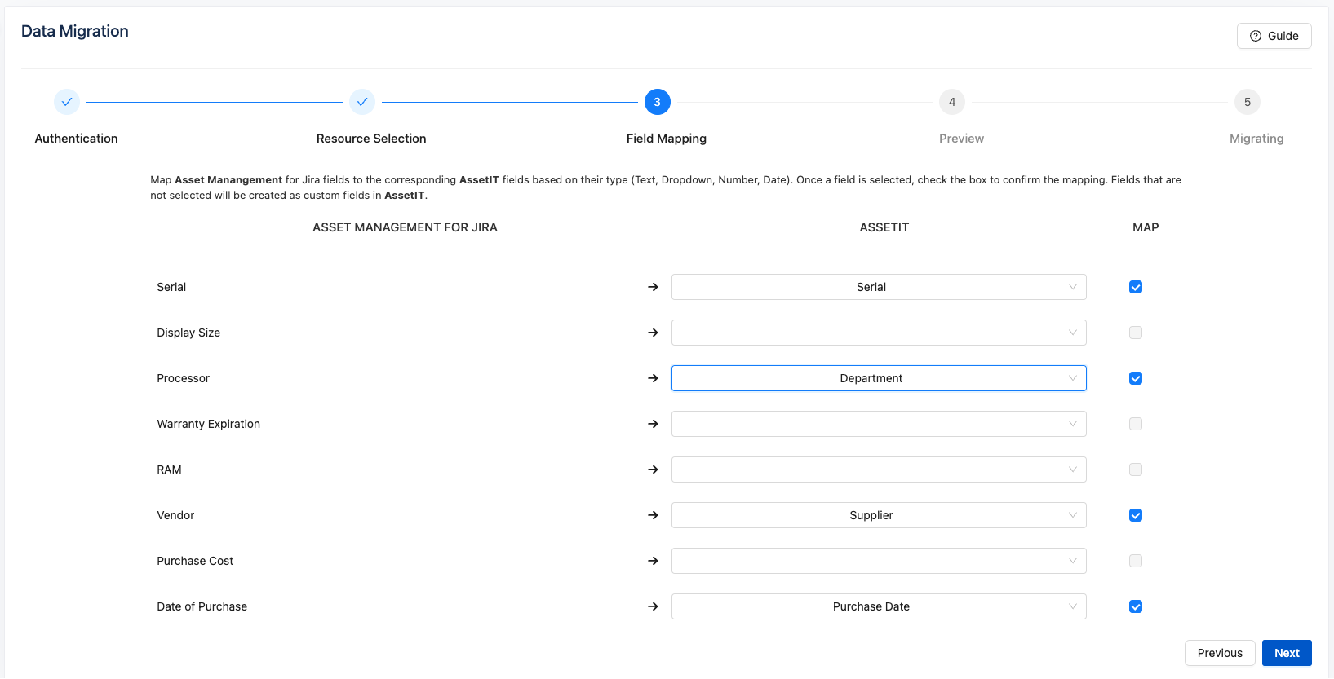Toggle the Date of Purchase map checkbox

tap(1136, 606)
